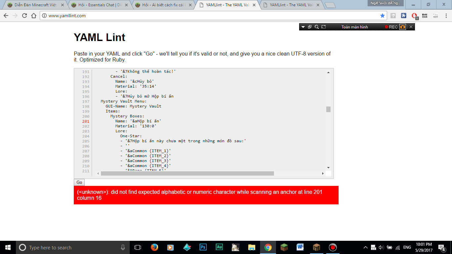Click the editor scroll-down arrow

coord(328,168)
